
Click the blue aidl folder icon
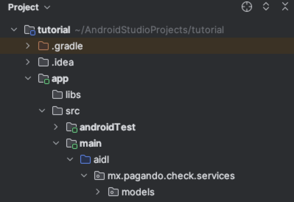coord(85,160)
